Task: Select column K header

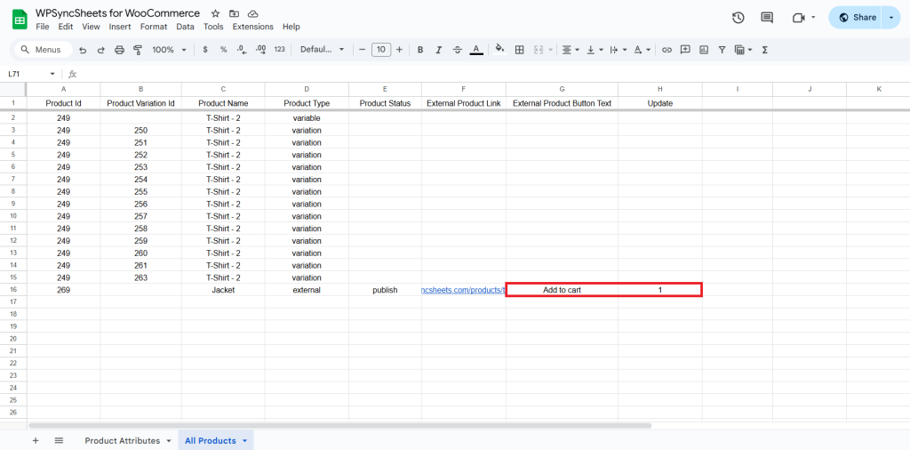Action: [x=878, y=89]
